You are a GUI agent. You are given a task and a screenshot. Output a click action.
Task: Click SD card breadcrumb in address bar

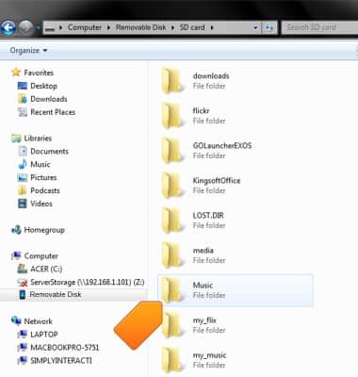coord(192,27)
